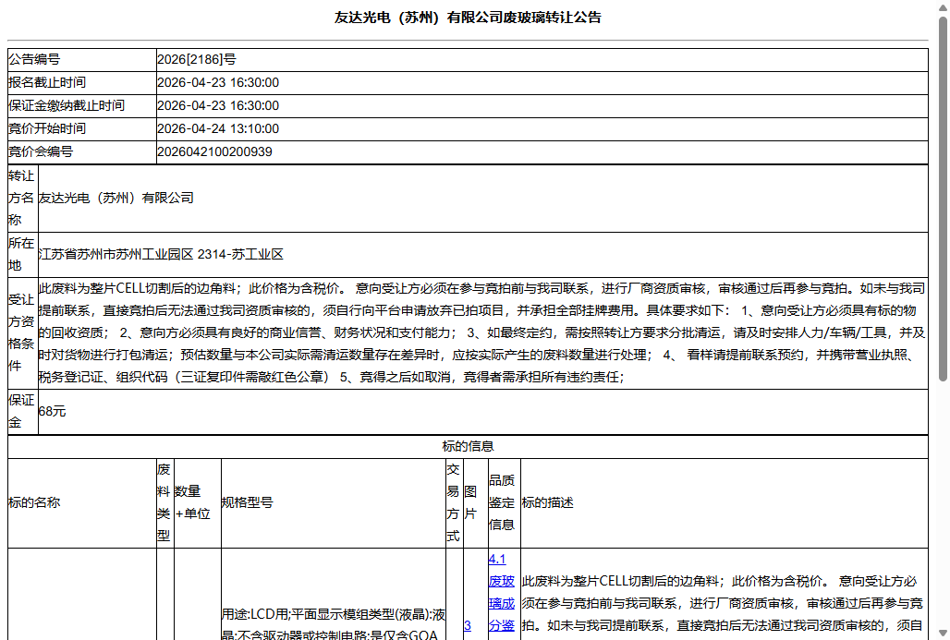
Task: Select transferor name 友达光电（苏州）有限公司 in table
Action: [116, 198]
